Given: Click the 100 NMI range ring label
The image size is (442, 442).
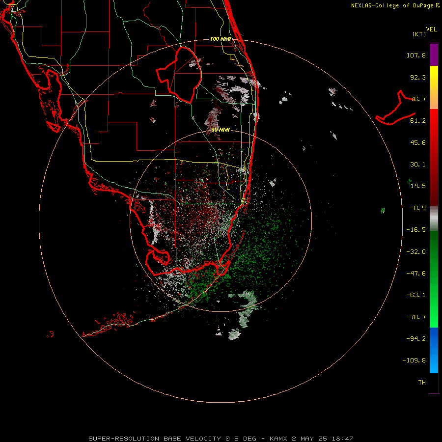Looking at the screenshot, I should (x=221, y=39).
